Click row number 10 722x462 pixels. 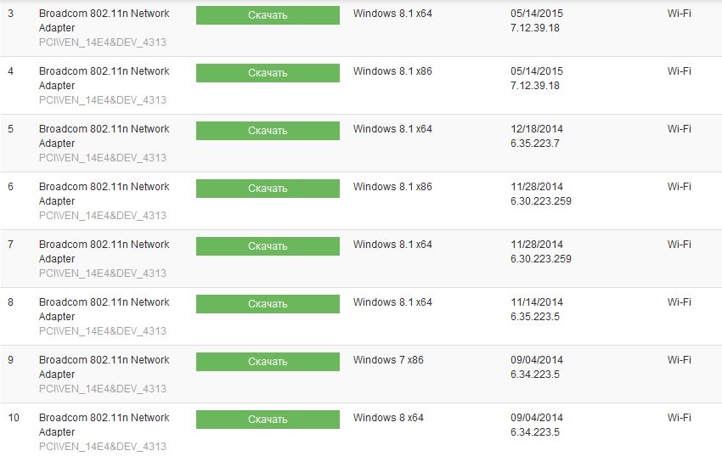coord(14,418)
